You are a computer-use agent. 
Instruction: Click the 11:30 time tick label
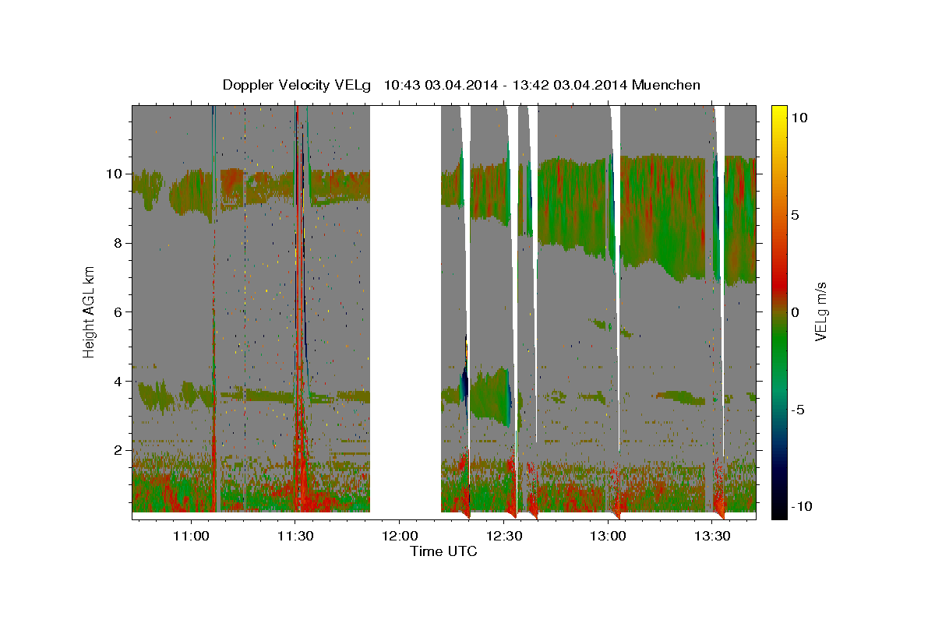click(295, 536)
